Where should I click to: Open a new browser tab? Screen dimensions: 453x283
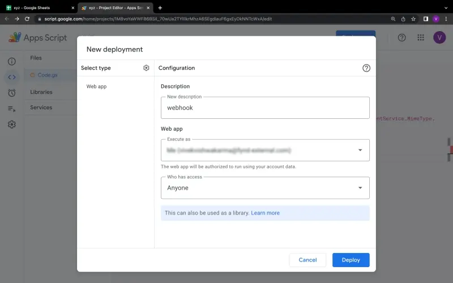click(x=160, y=8)
